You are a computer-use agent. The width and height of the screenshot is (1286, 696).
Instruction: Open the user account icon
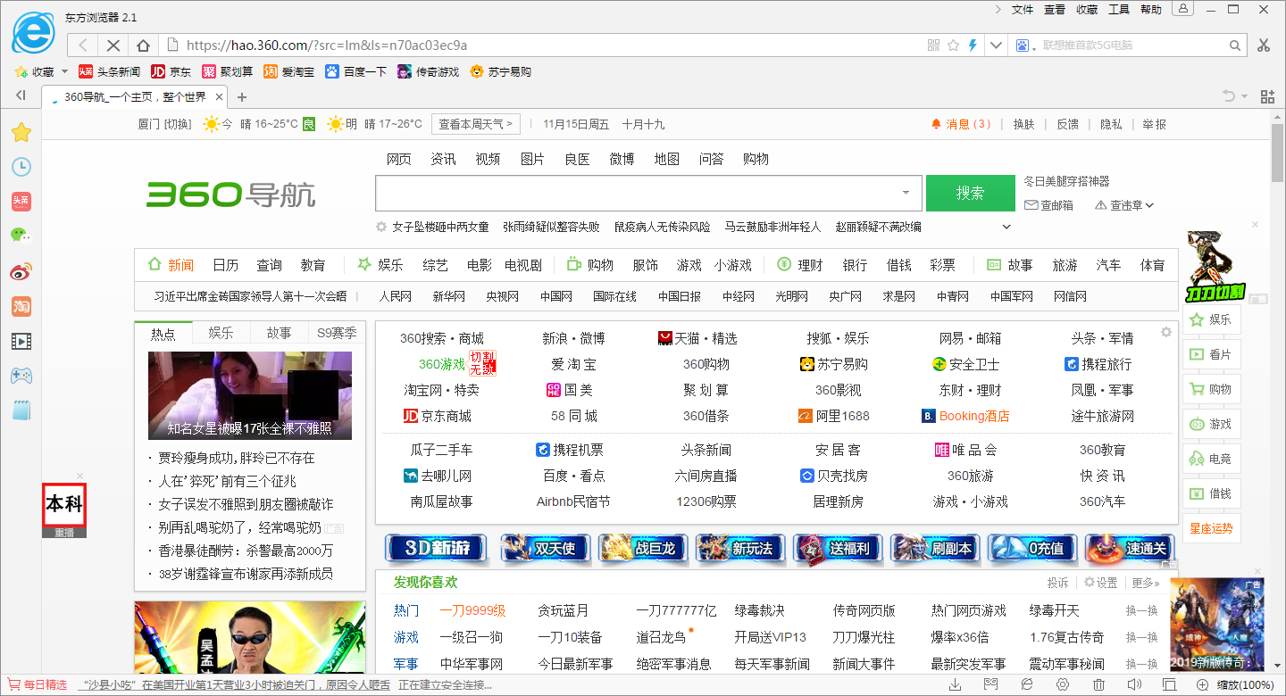pos(1183,9)
